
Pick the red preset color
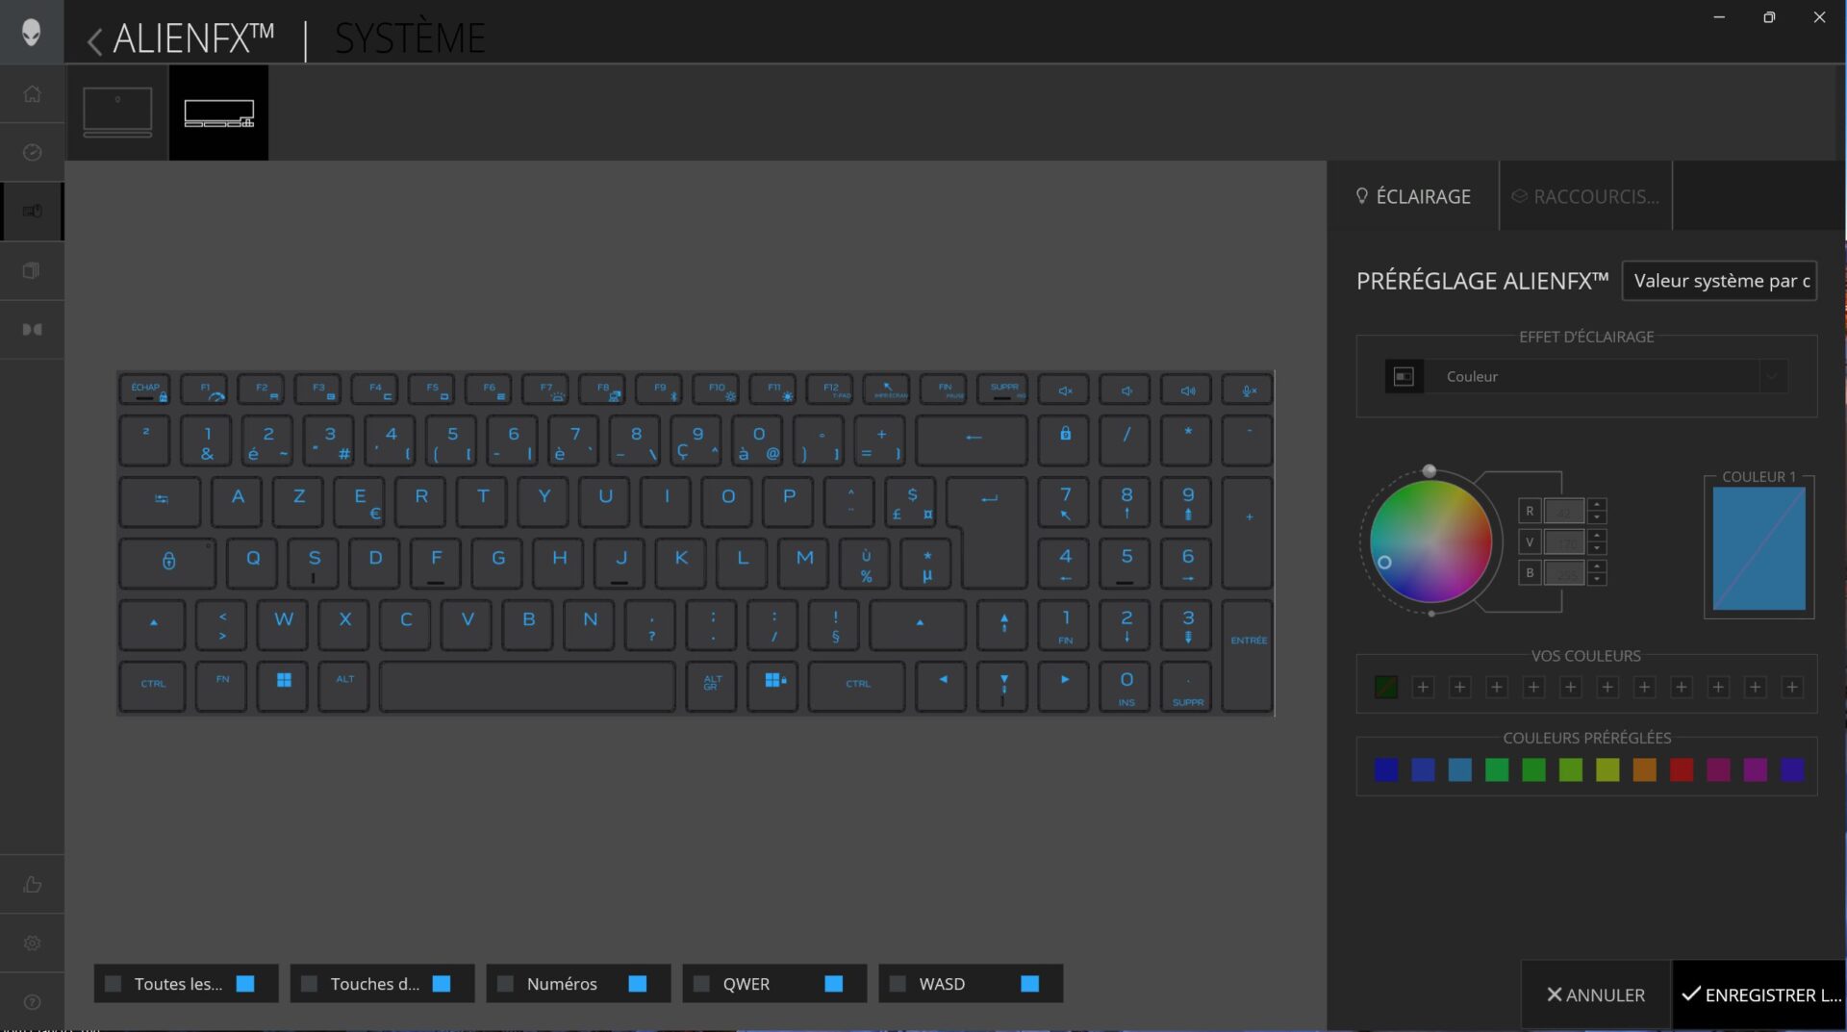point(1682,769)
